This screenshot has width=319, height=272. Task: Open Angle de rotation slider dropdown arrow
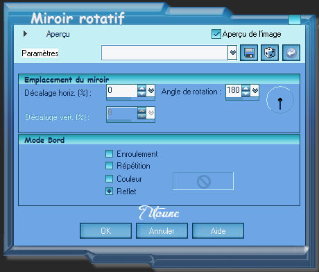(x=255, y=90)
